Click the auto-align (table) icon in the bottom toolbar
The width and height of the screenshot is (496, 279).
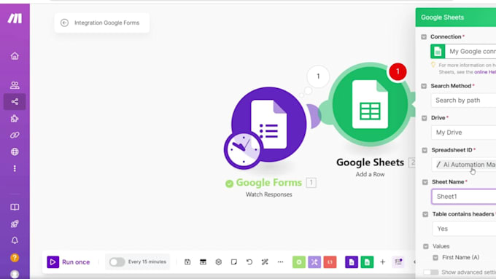203,262
